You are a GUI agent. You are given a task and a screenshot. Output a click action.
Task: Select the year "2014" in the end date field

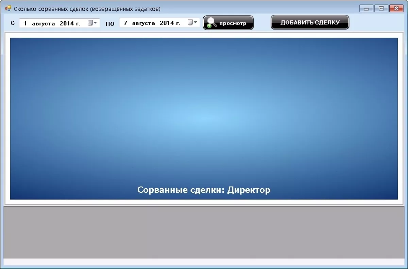click(x=167, y=23)
